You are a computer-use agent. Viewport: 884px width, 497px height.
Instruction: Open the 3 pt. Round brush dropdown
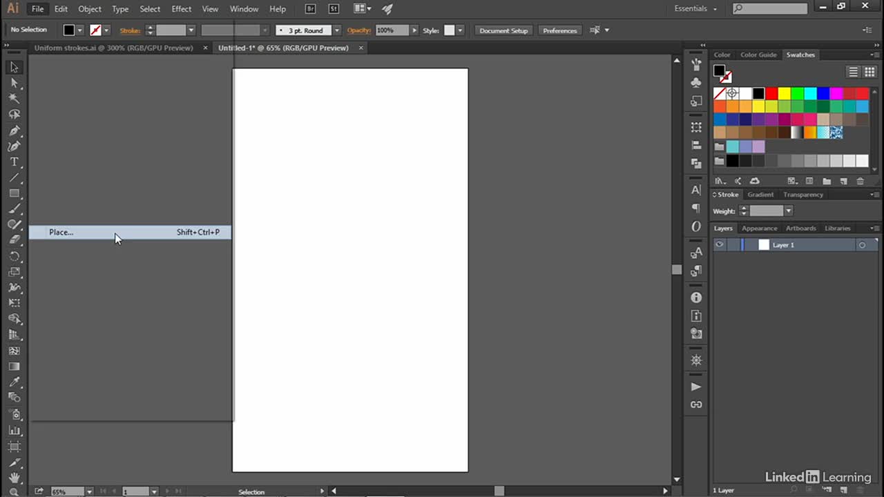coord(336,30)
